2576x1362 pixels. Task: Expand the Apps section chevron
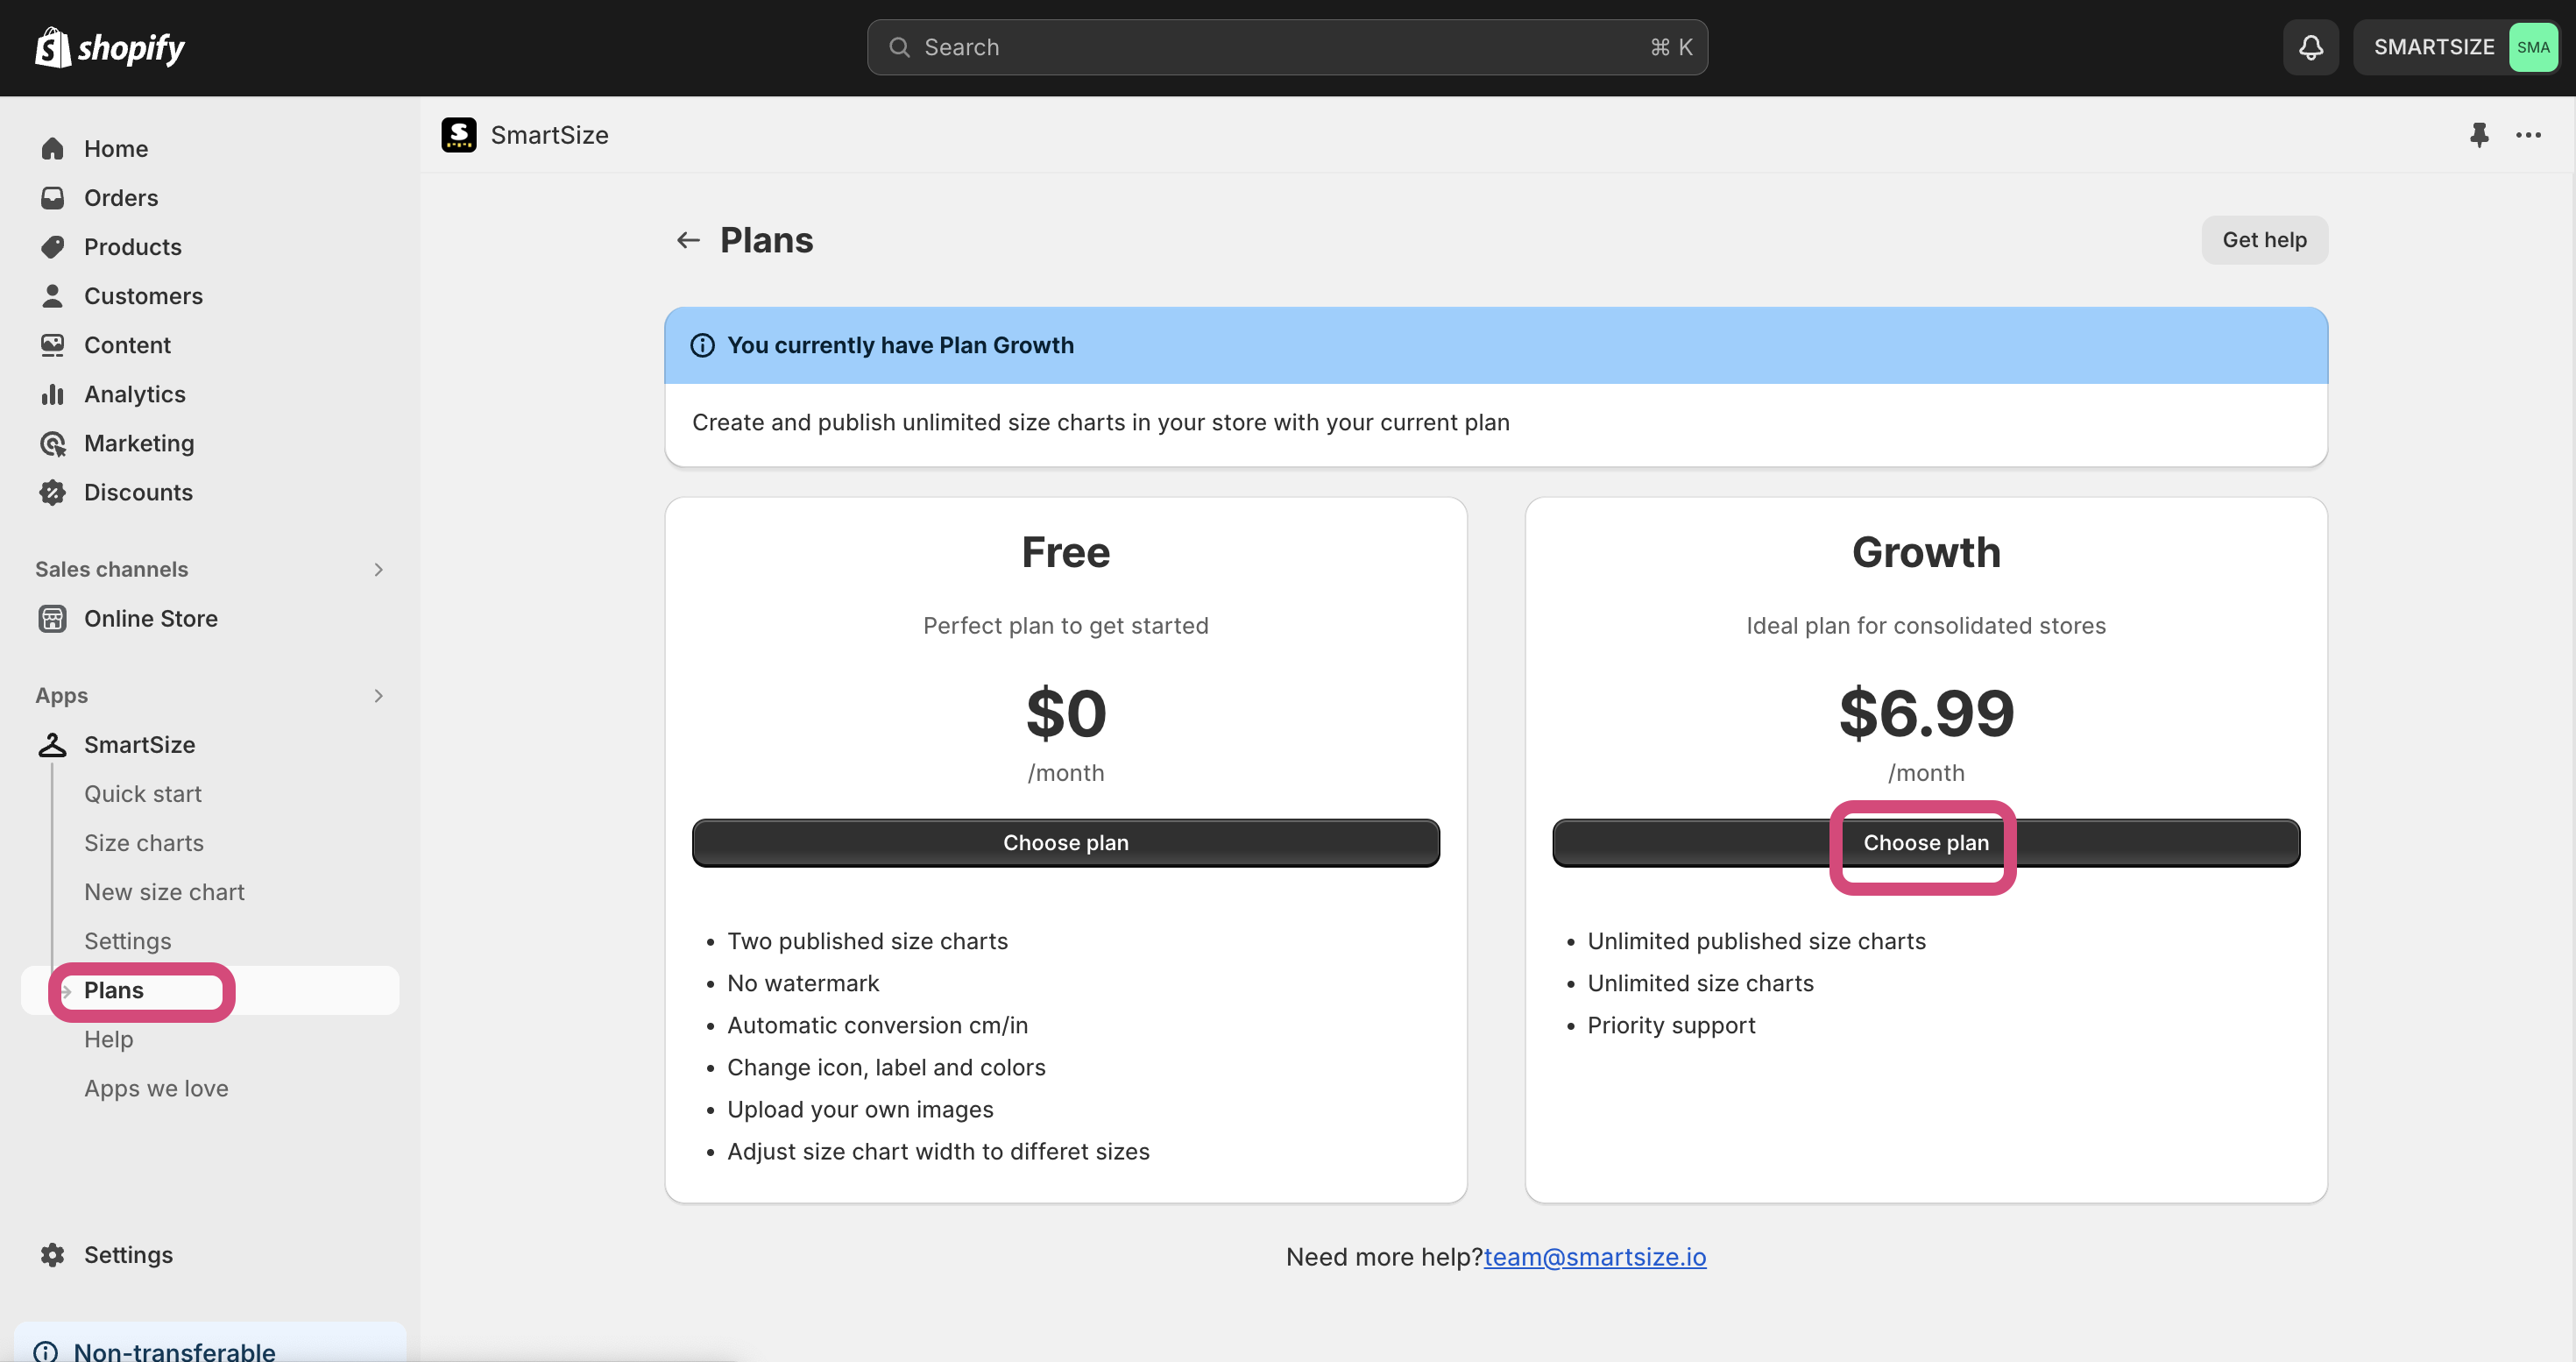(x=378, y=695)
